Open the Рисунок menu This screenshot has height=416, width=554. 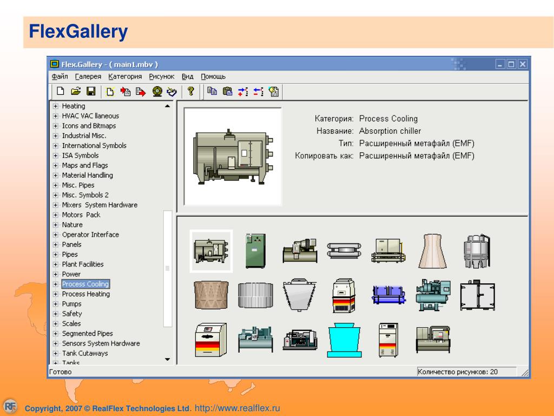point(161,76)
